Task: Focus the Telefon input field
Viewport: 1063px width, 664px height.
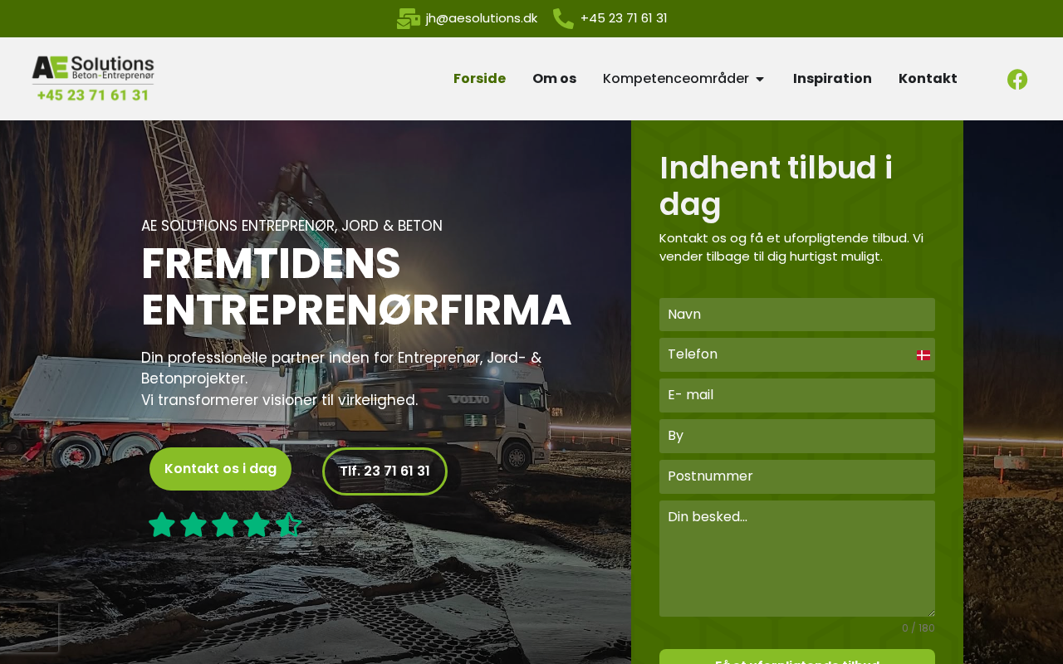Action: click(797, 354)
